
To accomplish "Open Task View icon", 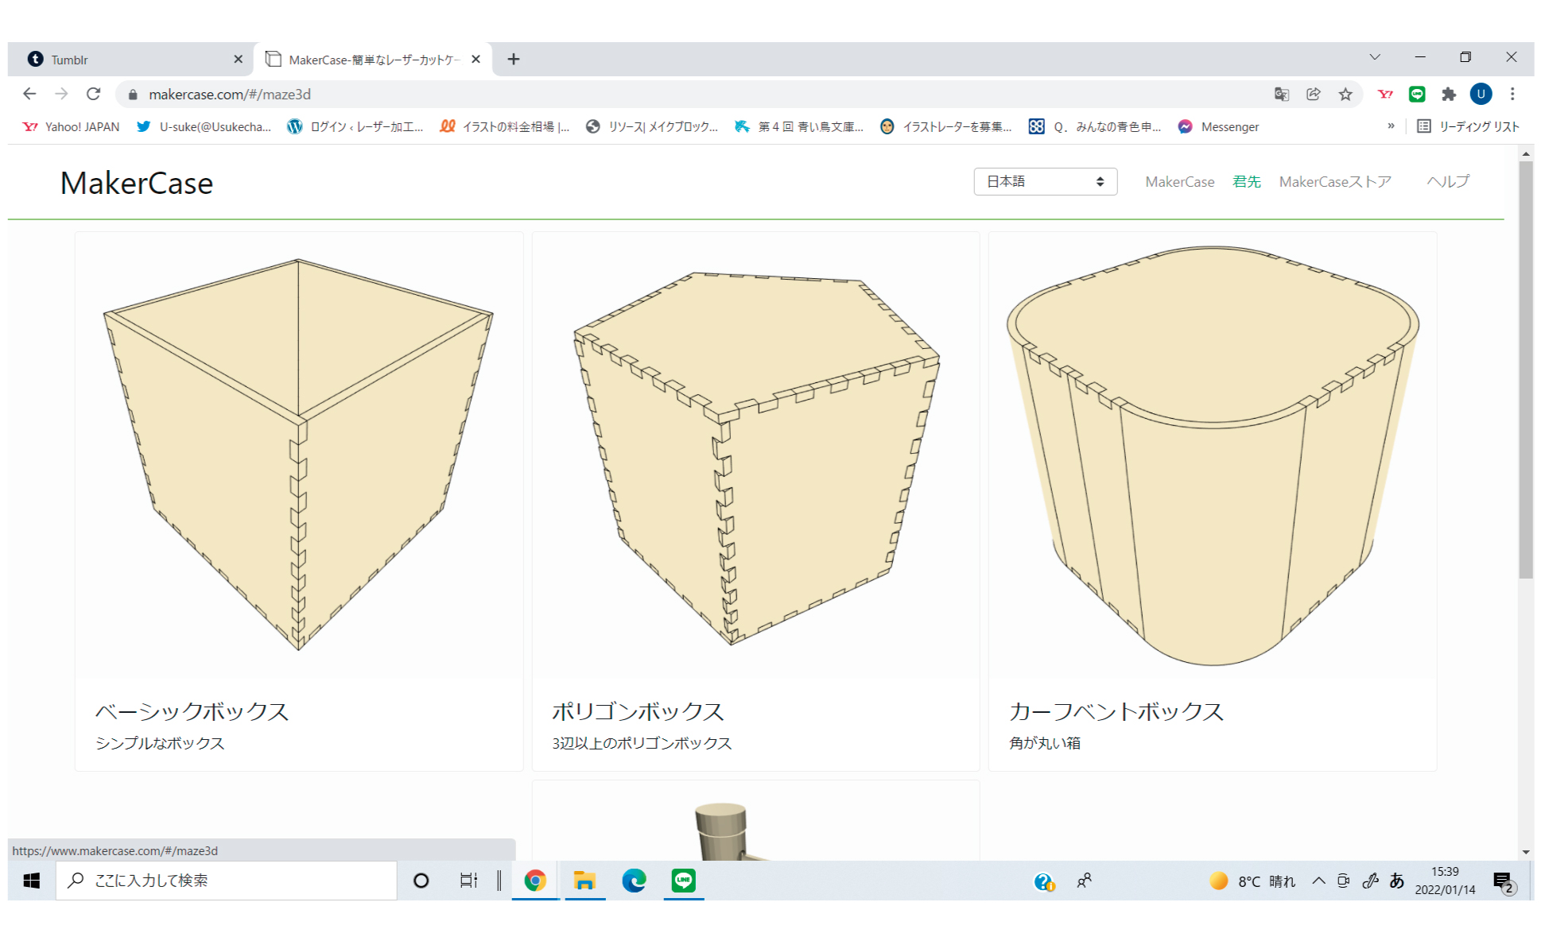I will [469, 881].
